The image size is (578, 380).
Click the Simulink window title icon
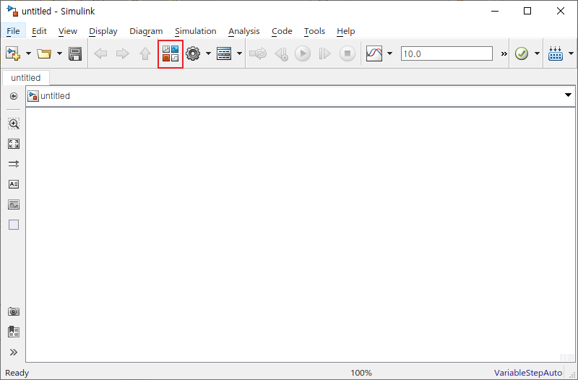tap(12, 11)
